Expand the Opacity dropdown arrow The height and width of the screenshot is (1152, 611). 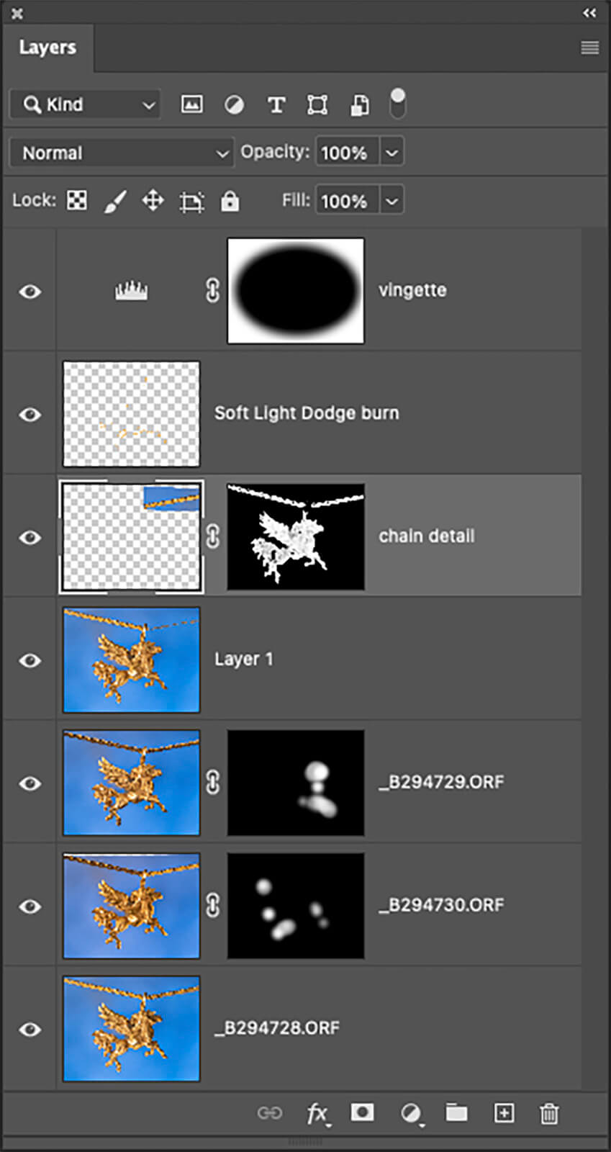(x=392, y=153)
